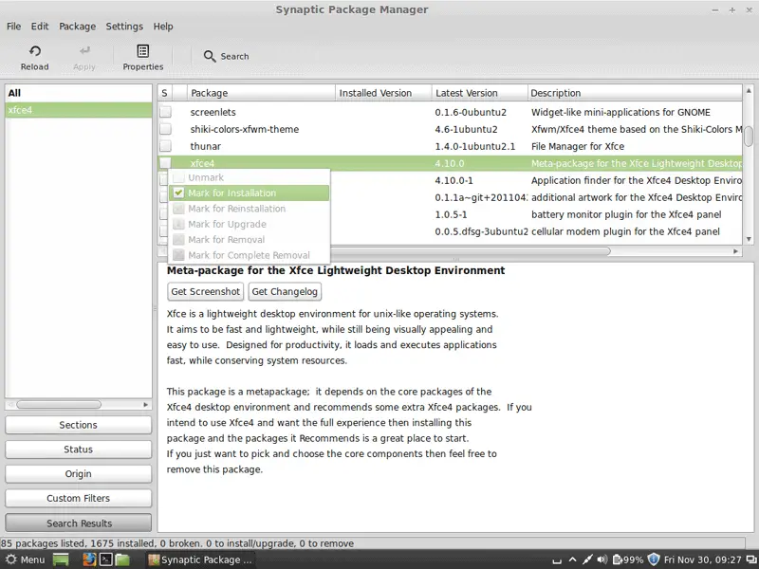Click the show desktop icon in taskbar
This screenshot has width=759, height=569.
coord(61,560)
